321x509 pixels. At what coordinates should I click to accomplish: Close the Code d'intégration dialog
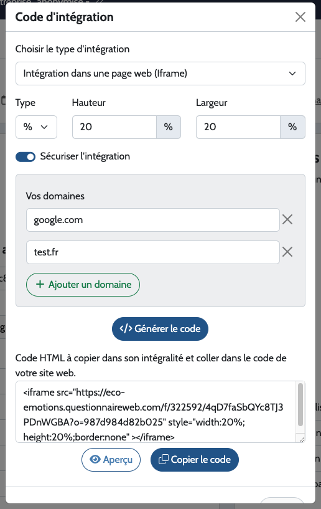click(300, 17)
